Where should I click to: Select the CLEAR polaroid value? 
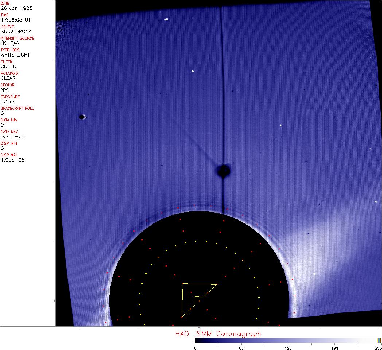tap(8, 78)
